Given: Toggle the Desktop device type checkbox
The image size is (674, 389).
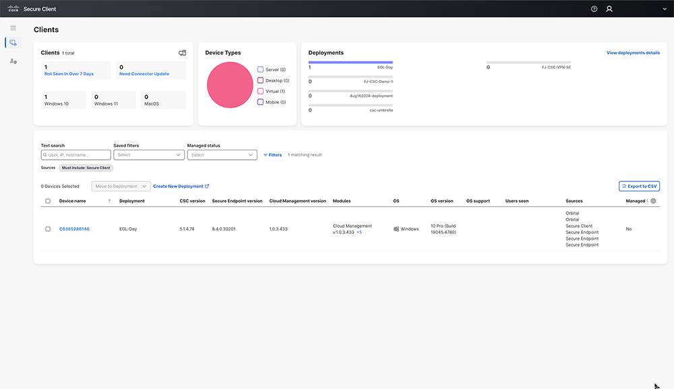Looking at the screenshot, I should pos(260,80).
